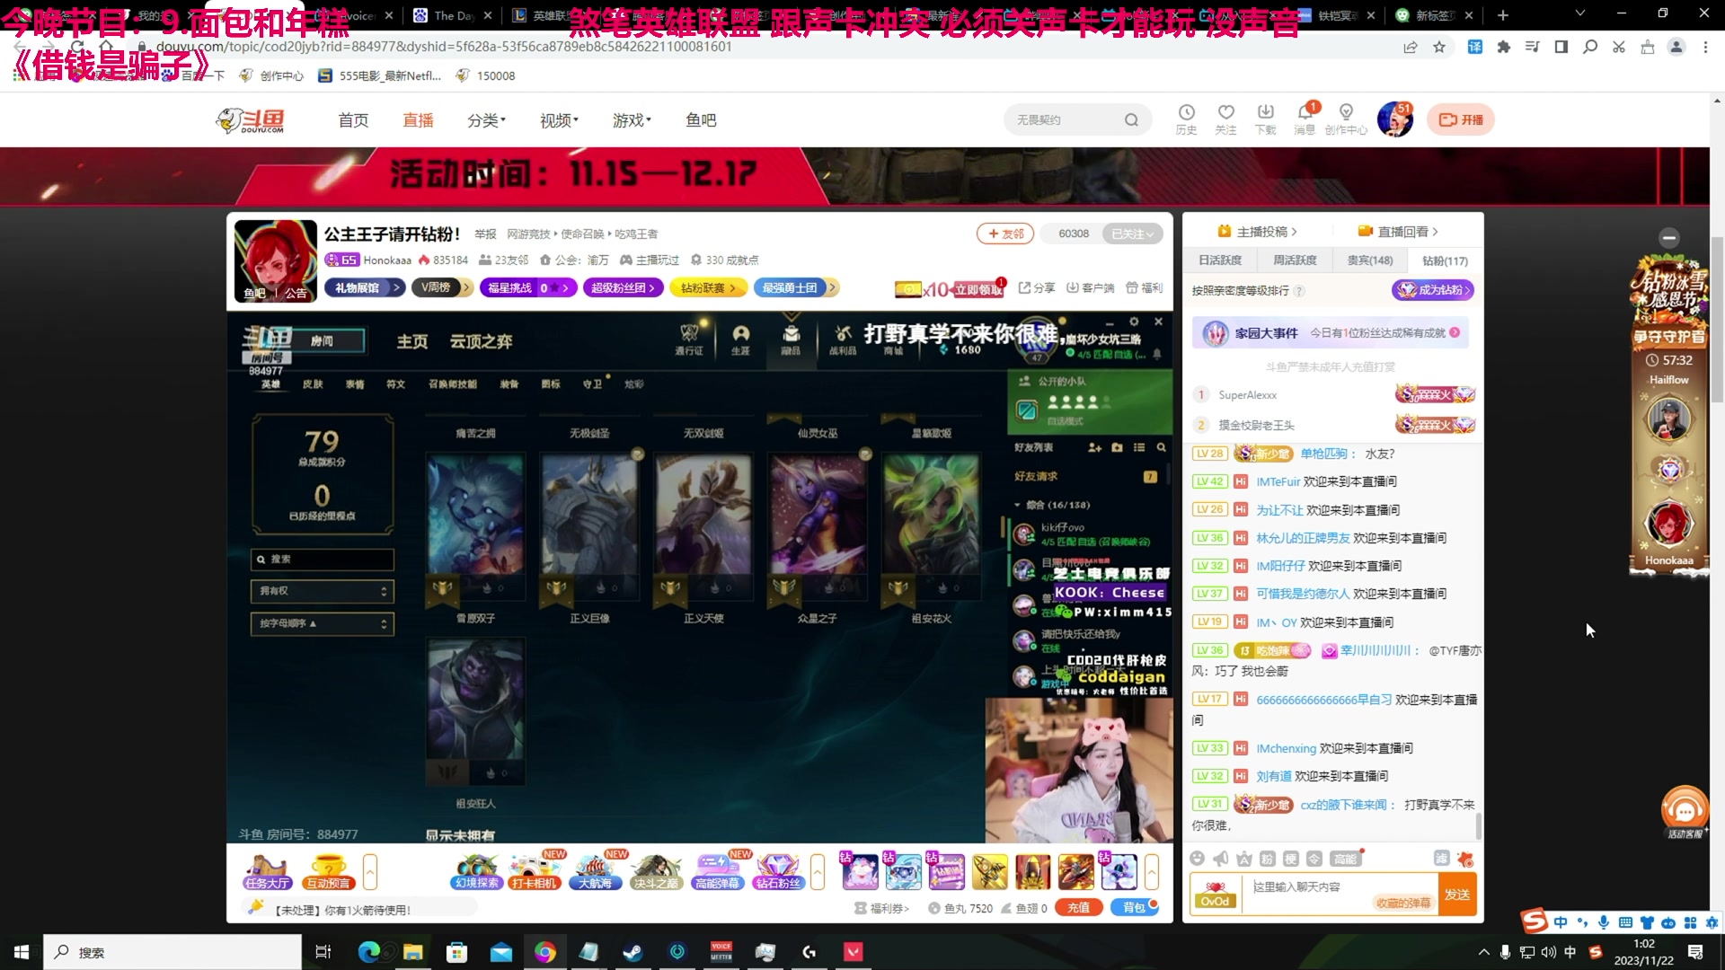This screenshot has width=1725, height=970.
Task: Select the broadcast horn icon in chat toolbar
Action: tap(1220, 859)
